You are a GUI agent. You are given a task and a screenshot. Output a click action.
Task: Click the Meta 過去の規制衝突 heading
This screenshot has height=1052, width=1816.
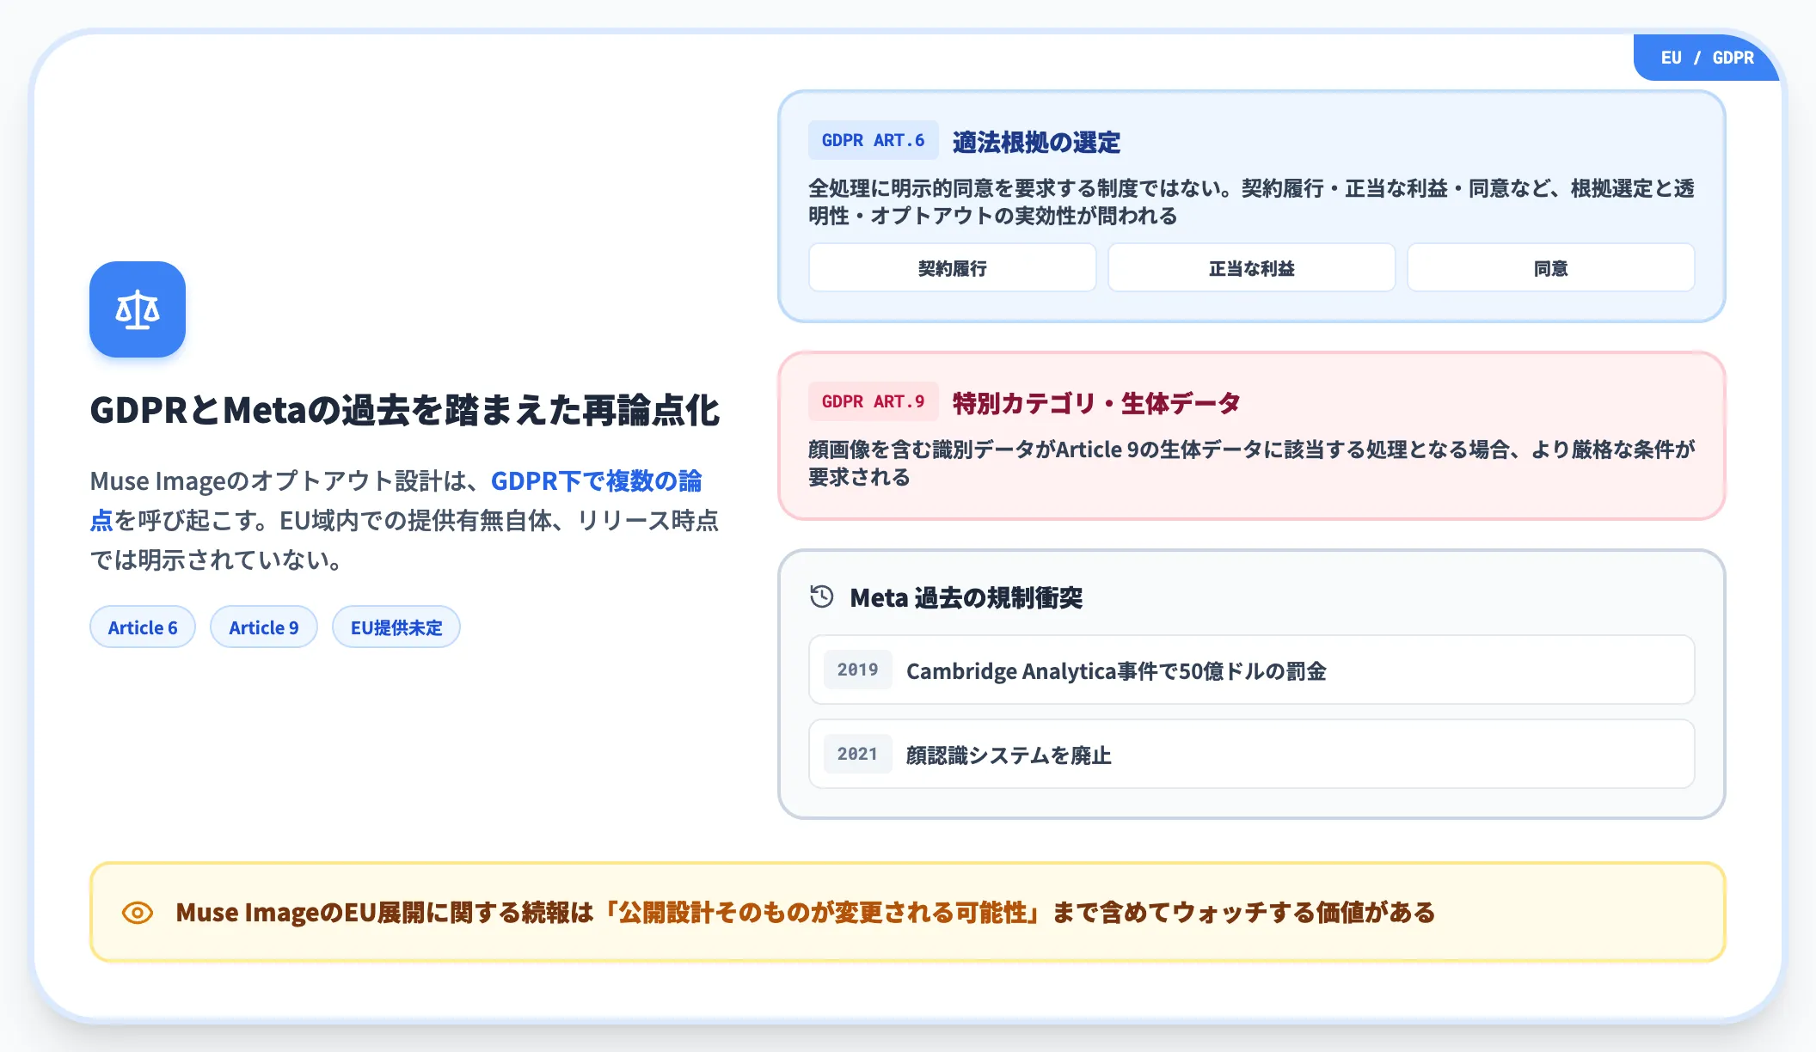click(x=966, y=597)
